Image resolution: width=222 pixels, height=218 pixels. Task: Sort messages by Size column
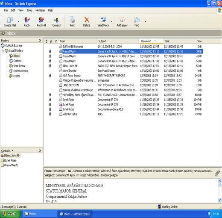tap(195, 41)
